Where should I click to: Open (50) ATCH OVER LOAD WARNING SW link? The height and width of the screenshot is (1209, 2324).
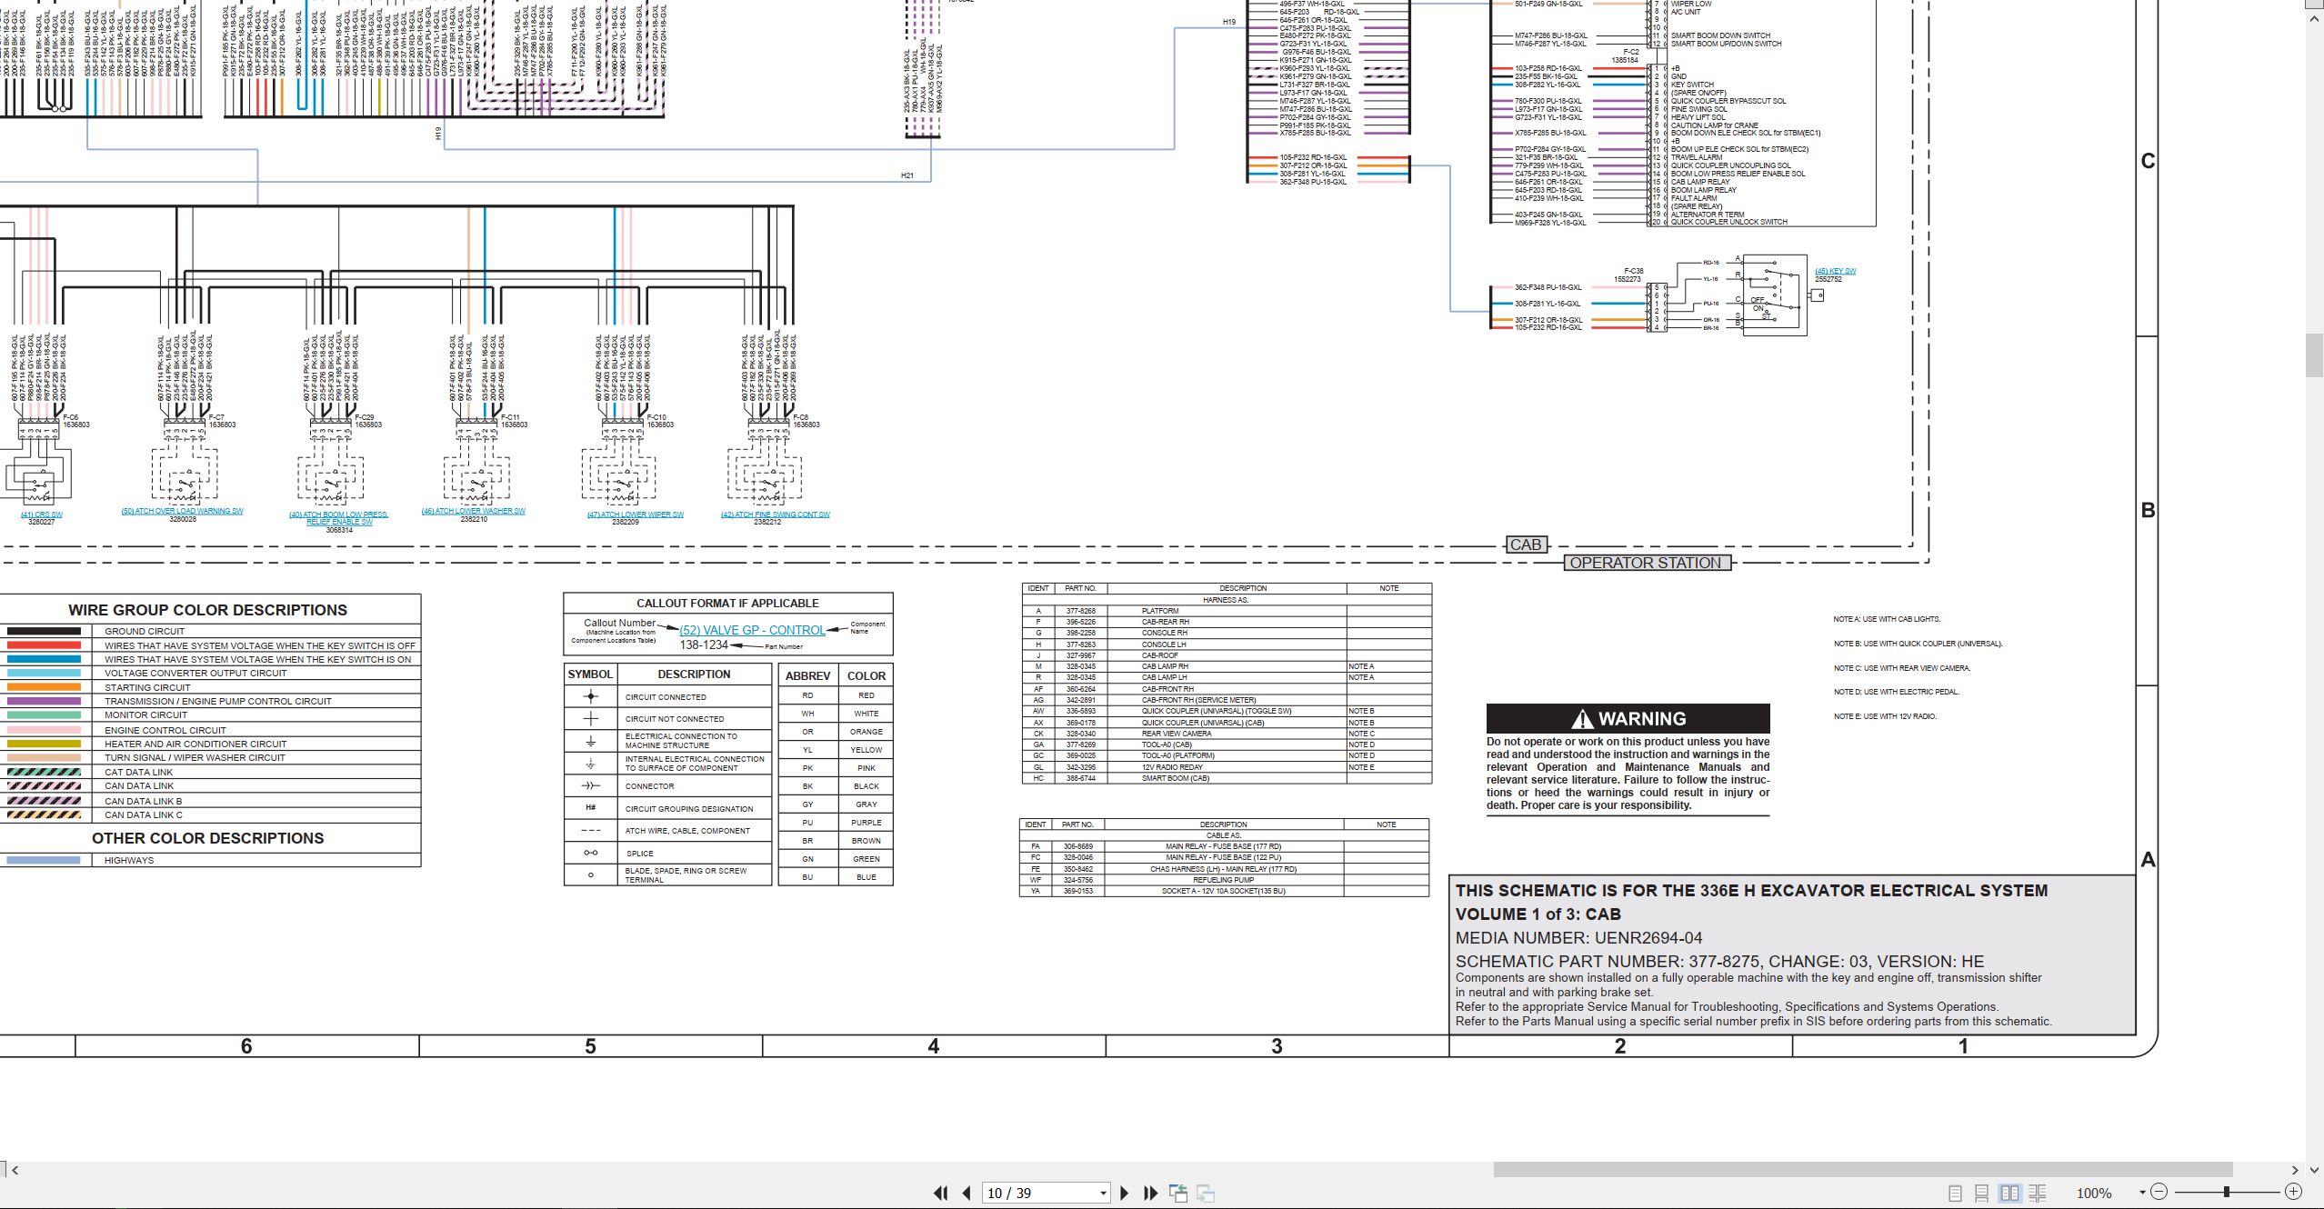click(183, 511)
